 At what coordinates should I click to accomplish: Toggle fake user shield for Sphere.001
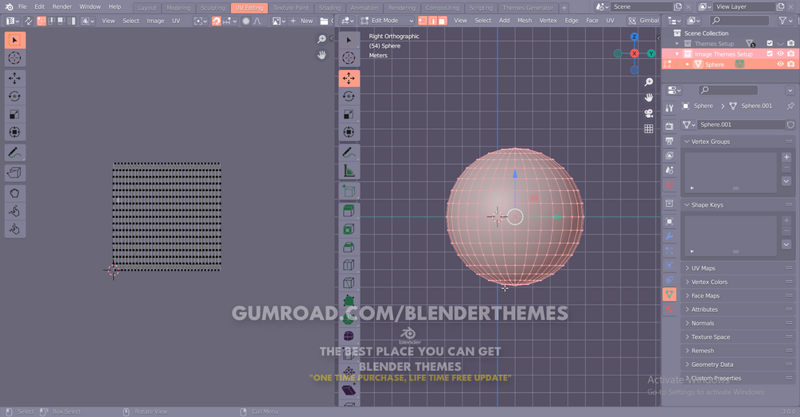790,124
